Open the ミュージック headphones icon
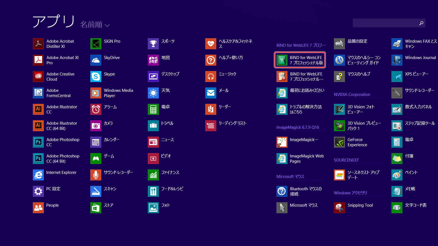Screen dimensions: 438x246 (211, 77)
